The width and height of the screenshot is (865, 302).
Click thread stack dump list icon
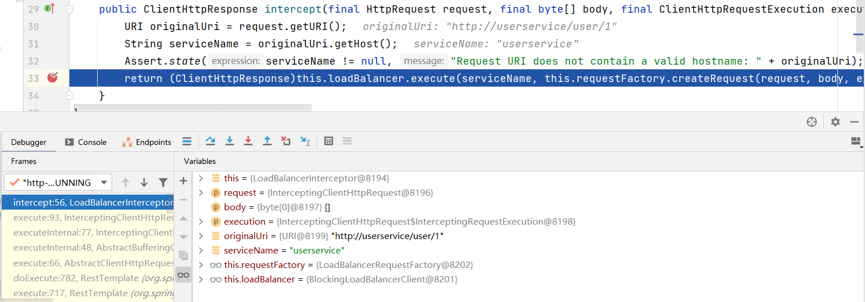[x=187, y=141]
